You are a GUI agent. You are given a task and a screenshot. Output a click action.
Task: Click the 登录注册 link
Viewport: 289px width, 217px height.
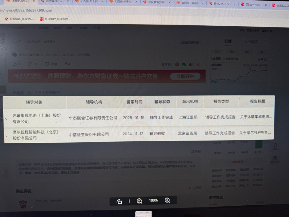pos(267,31)
